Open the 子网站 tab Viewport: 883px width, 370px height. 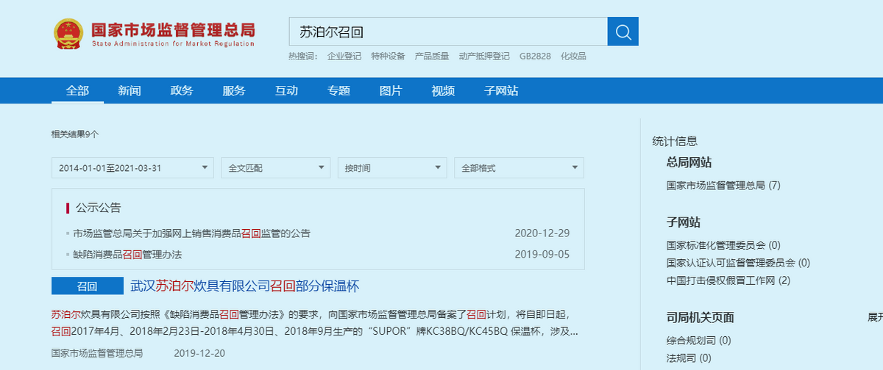coord(501,91)
